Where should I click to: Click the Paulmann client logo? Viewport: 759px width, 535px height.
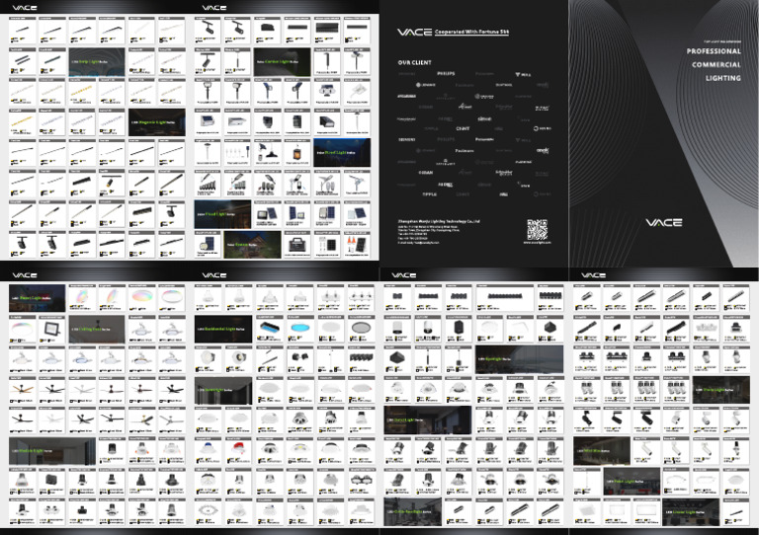[464, 151]
